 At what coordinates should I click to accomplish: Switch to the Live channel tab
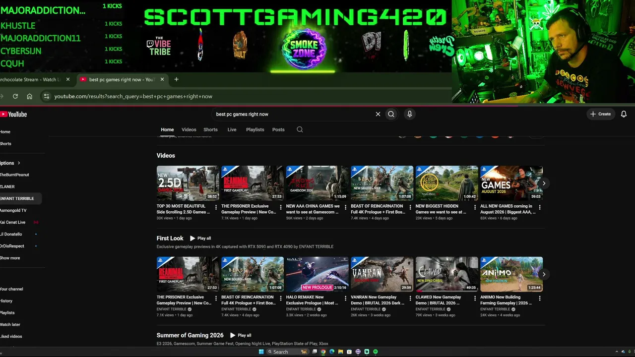pos(232,129)
